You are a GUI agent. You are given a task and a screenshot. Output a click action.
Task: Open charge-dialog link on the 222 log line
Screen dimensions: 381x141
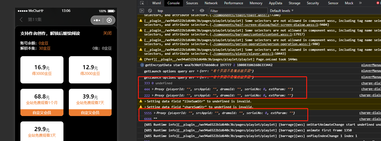(370, 95)
